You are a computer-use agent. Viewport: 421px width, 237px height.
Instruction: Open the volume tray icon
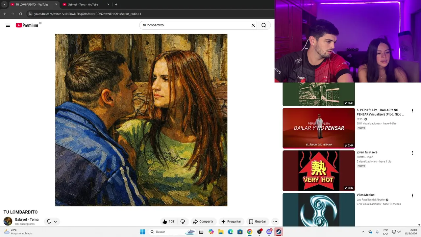click(399, 232)
